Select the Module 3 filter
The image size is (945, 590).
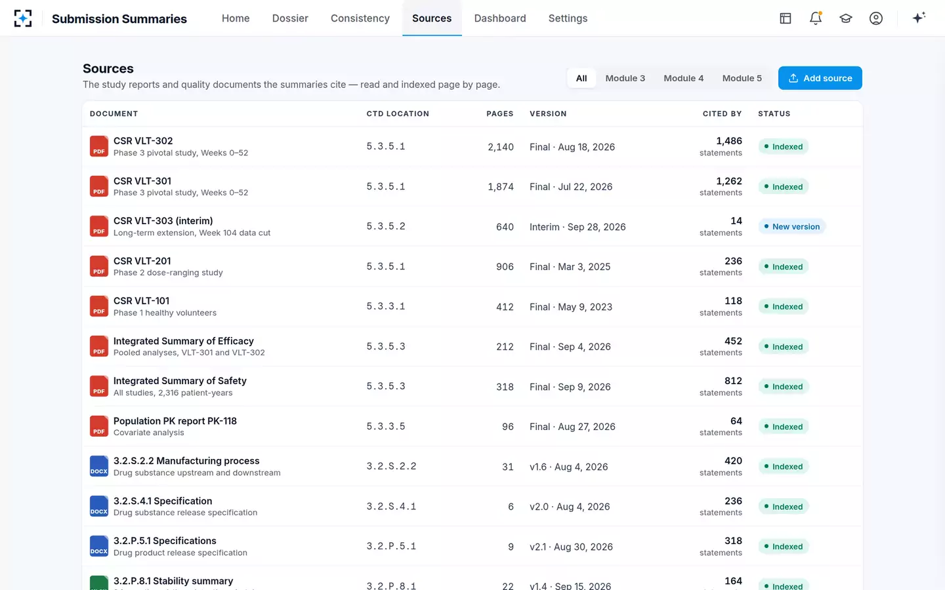point(625,78)
